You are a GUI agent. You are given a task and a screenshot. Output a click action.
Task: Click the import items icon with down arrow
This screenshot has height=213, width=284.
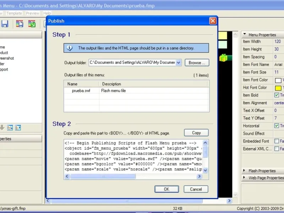(10, 128)
